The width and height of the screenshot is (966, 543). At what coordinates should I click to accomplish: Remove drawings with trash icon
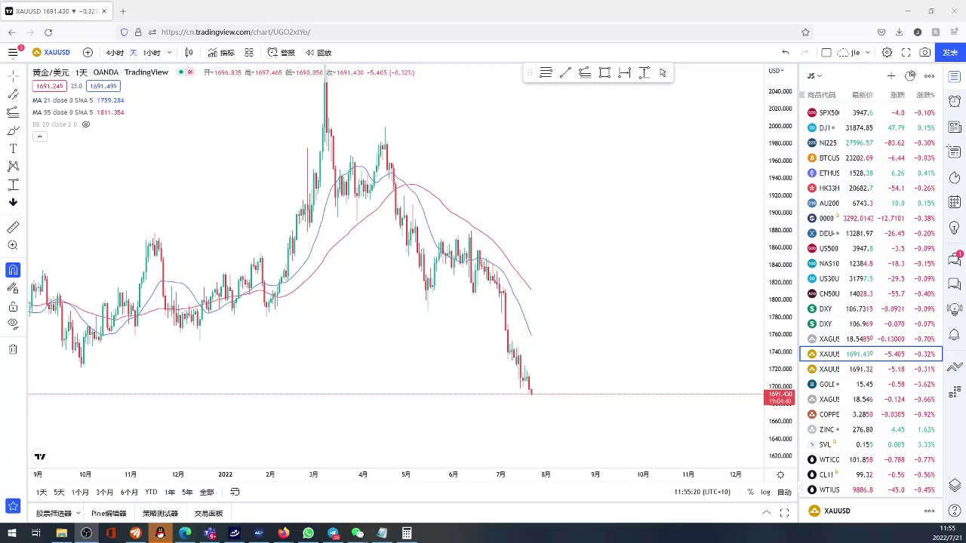(x=13, y=349)
